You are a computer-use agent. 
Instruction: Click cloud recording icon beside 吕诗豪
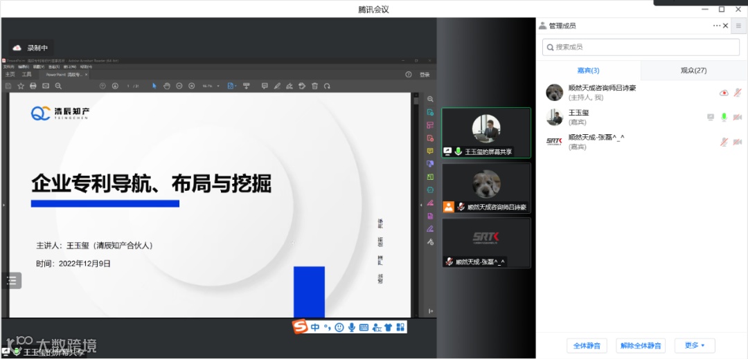click(x=724, y=93)
